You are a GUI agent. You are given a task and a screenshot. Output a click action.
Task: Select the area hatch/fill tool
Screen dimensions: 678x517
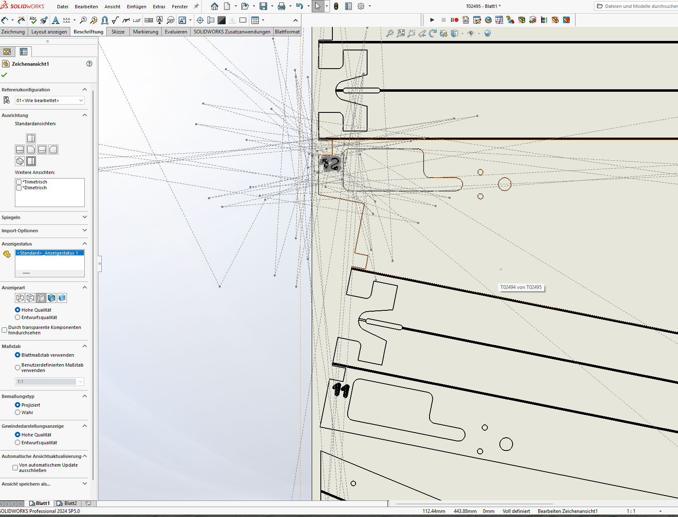pos(222,20)
